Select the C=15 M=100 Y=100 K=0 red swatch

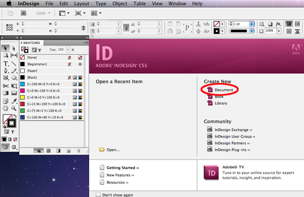coord(52,104)
